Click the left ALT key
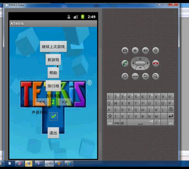This screenshot has height=169, width=189. point(110,123)
